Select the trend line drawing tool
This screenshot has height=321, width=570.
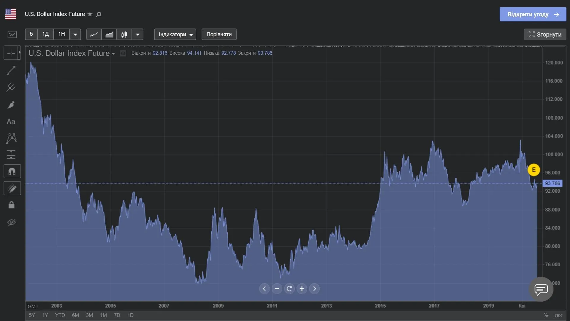click(11, 70)
